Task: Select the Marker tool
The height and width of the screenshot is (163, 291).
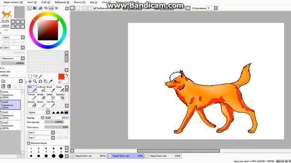Action: pos(32,96)
